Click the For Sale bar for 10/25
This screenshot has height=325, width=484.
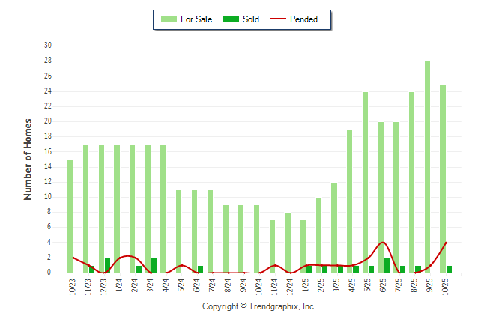443,178
